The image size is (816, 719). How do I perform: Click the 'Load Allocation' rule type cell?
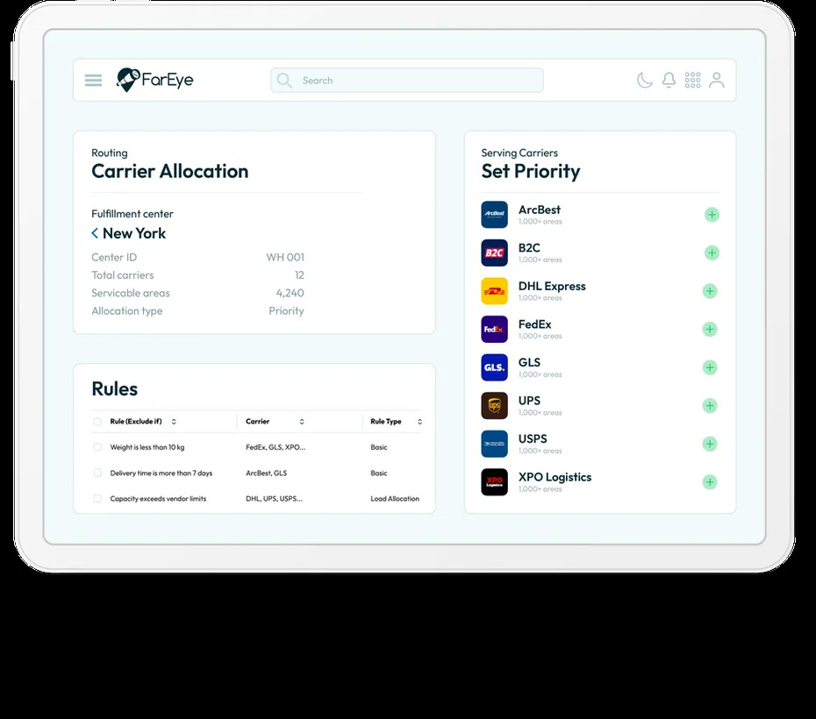click(x=395, y=499)
